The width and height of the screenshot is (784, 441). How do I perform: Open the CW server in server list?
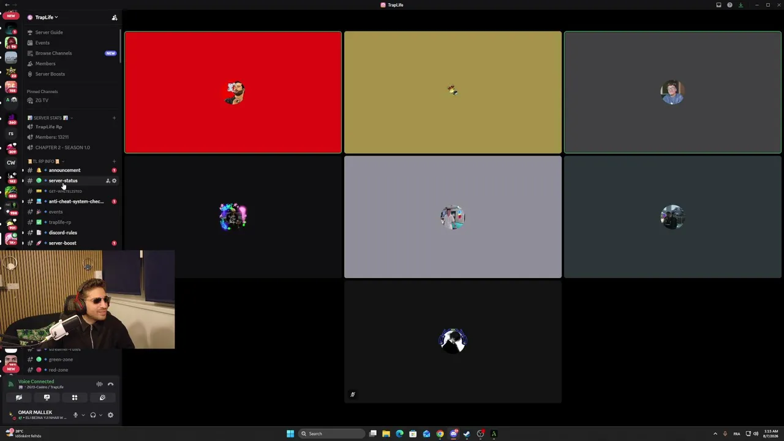[11, 163]
